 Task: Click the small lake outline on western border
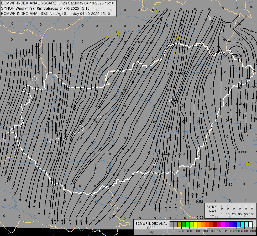click(x=34, y=83)
